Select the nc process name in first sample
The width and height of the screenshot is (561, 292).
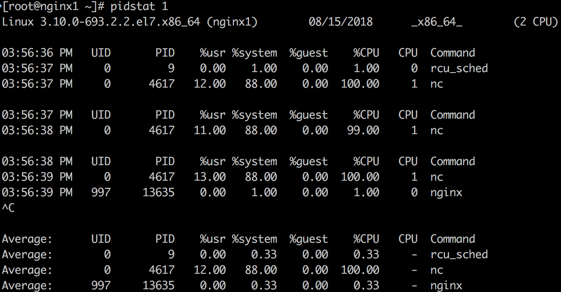point(436,83)
